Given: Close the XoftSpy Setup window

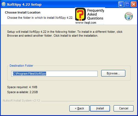Looking at the screenshot, I should [134, 4].
